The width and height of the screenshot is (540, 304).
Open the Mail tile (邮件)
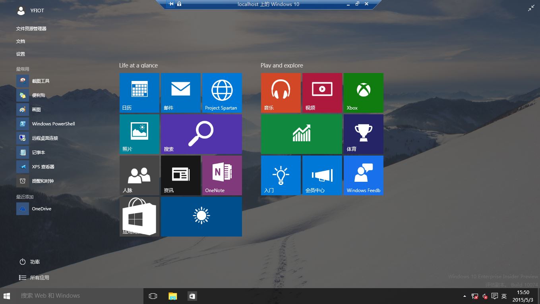(180, 92)
